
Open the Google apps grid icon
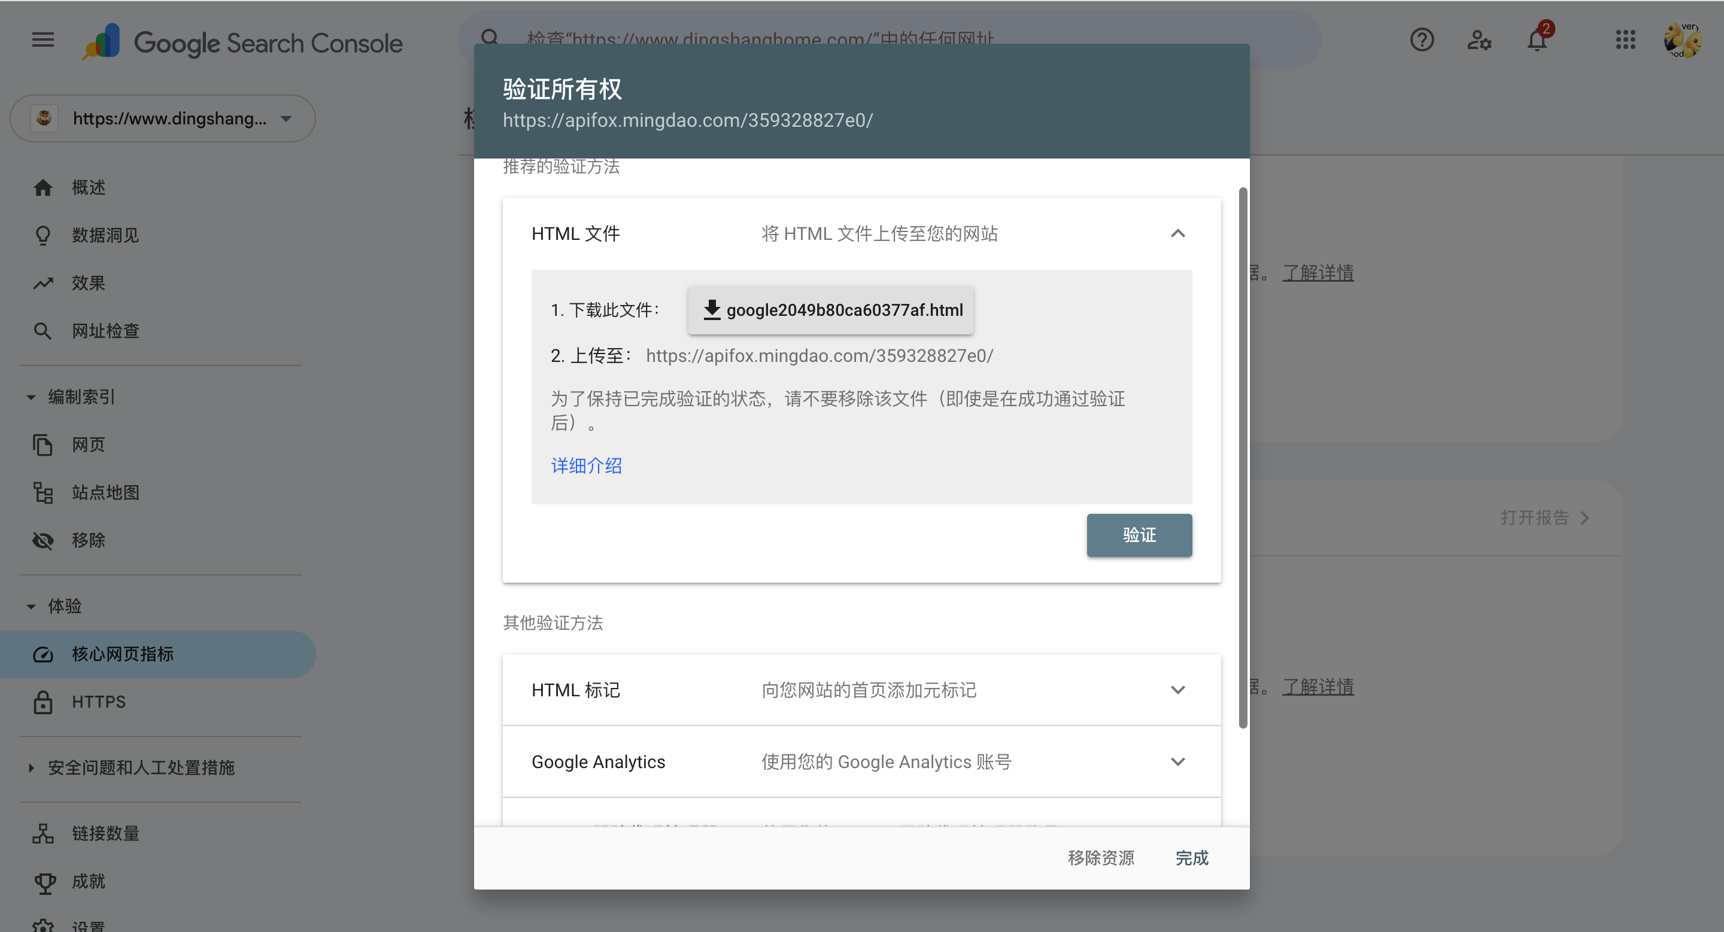point(1625,40)
